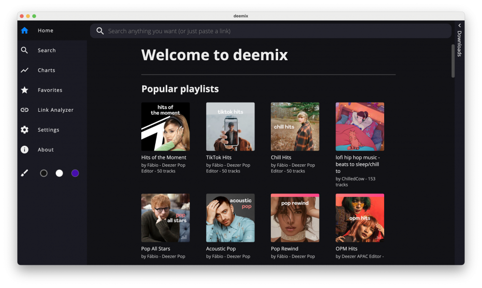Image resolution: width=482 pixels, height=288 pixels.
Task: Go to the Charts menu item
Action: [x=46, y=70]
